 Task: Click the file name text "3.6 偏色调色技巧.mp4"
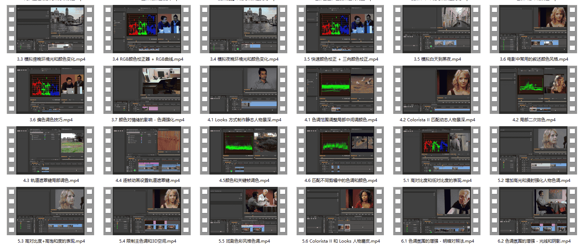51,120
